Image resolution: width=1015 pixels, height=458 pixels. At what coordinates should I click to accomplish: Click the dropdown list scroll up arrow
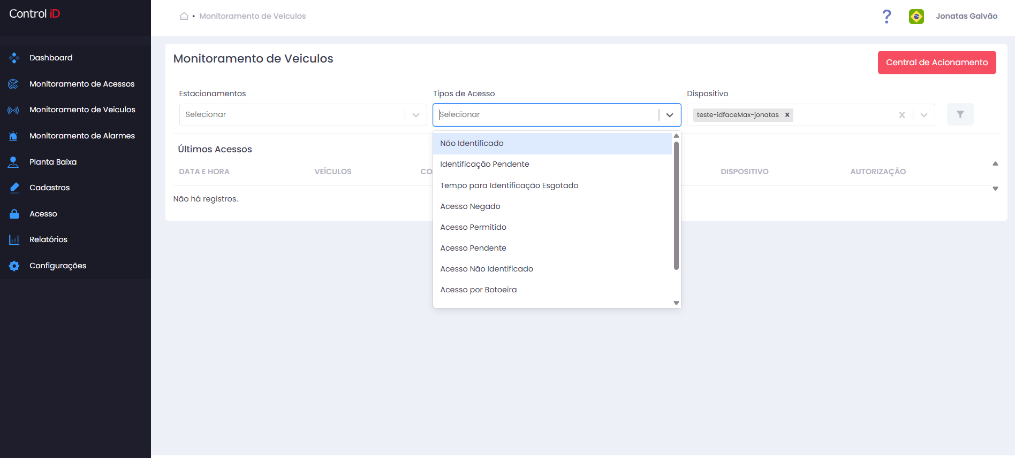tap(676, 136)
